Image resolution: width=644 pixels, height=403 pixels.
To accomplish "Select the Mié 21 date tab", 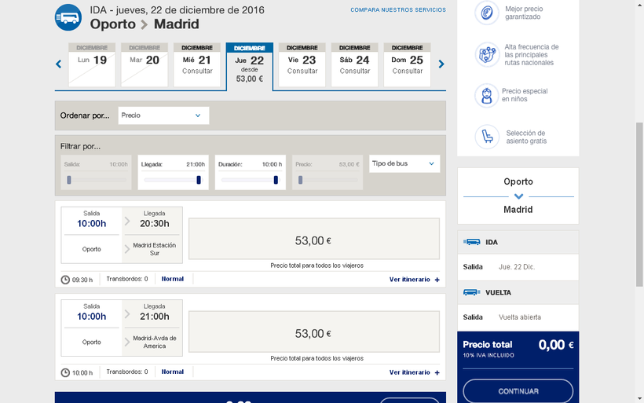I will (x=197, y=64).
